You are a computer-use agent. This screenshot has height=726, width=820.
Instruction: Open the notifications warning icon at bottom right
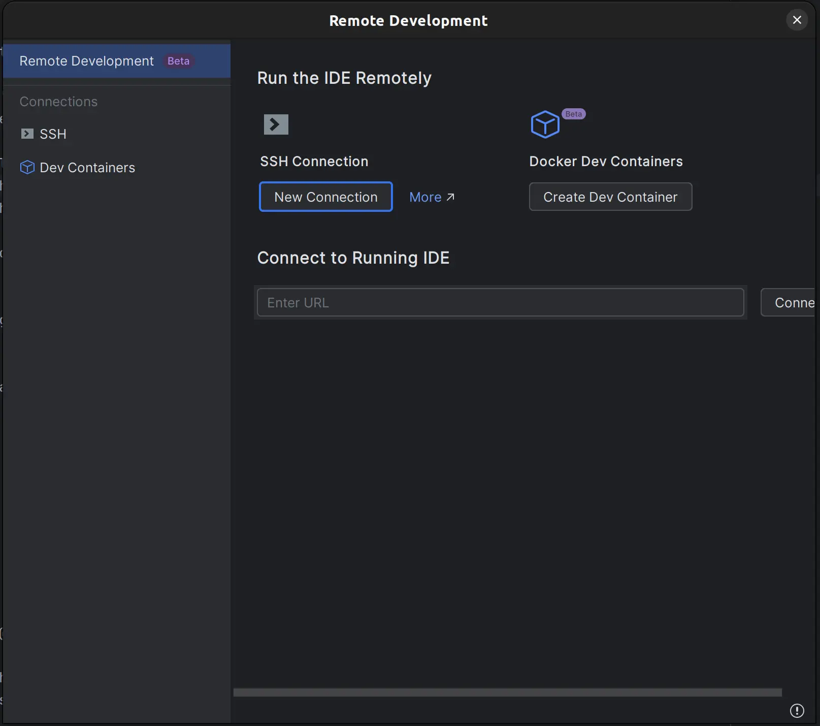(797, 710)
